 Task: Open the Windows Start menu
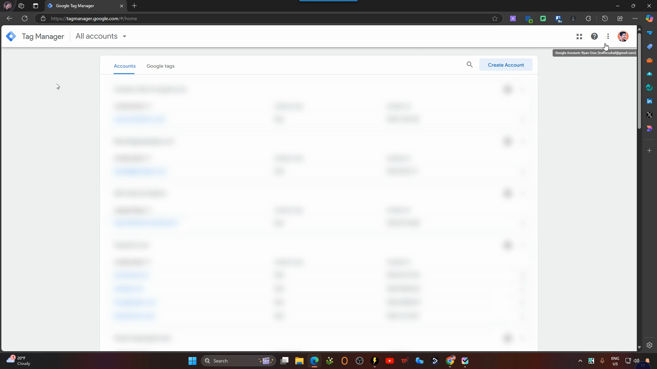click(x=193, y=361)
